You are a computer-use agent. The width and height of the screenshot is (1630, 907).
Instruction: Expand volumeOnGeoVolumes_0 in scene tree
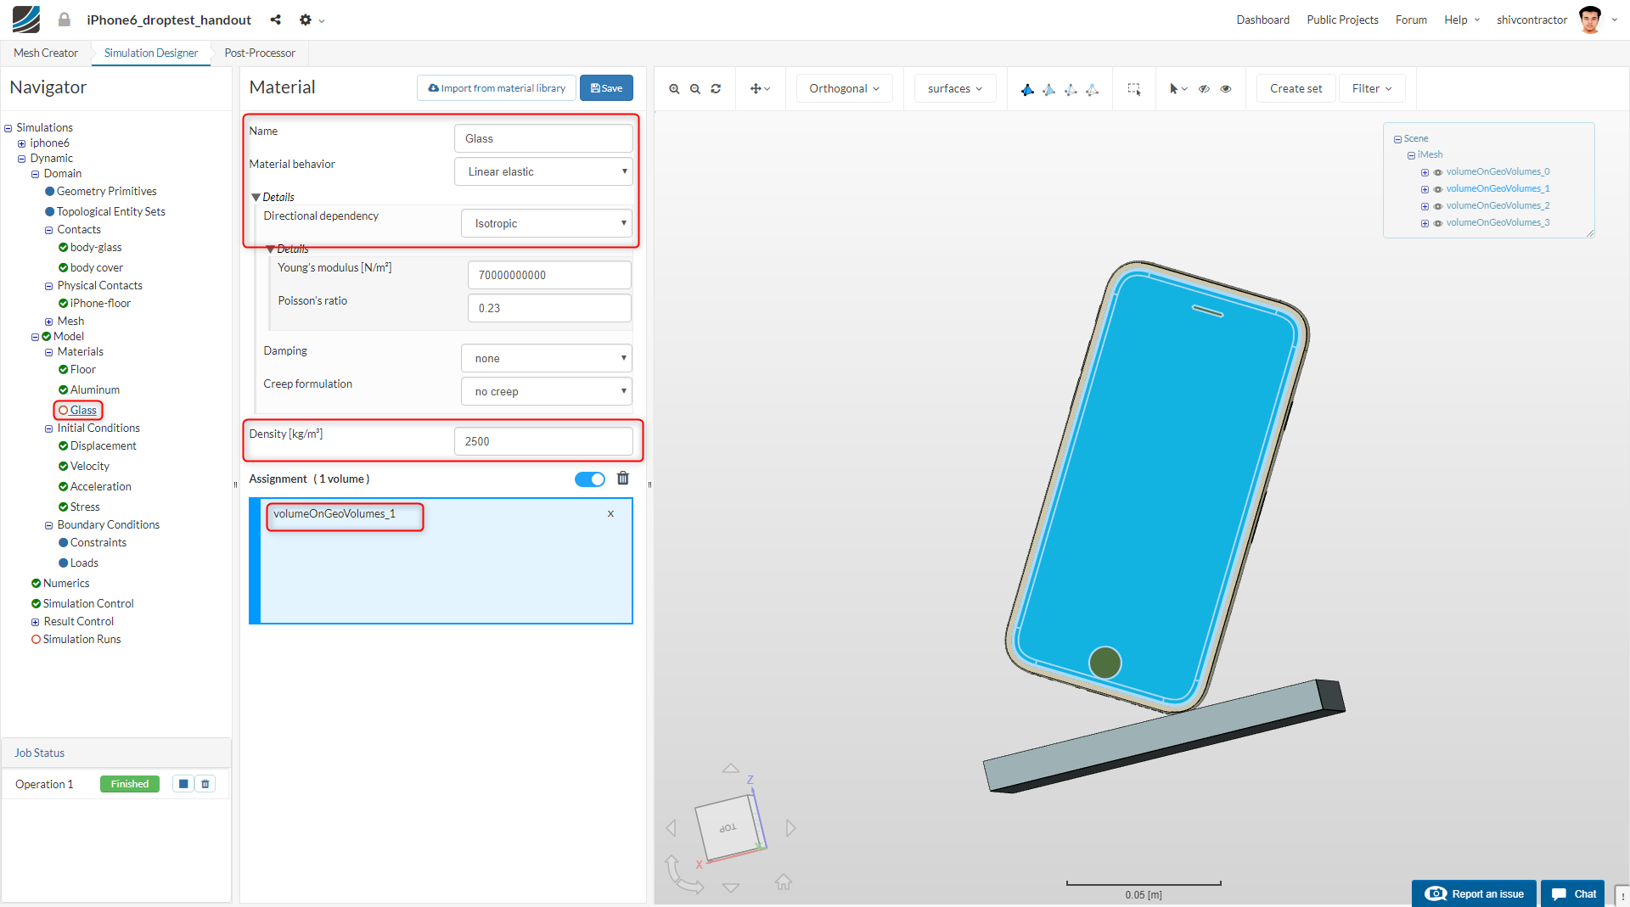[x=1425, y=172]
